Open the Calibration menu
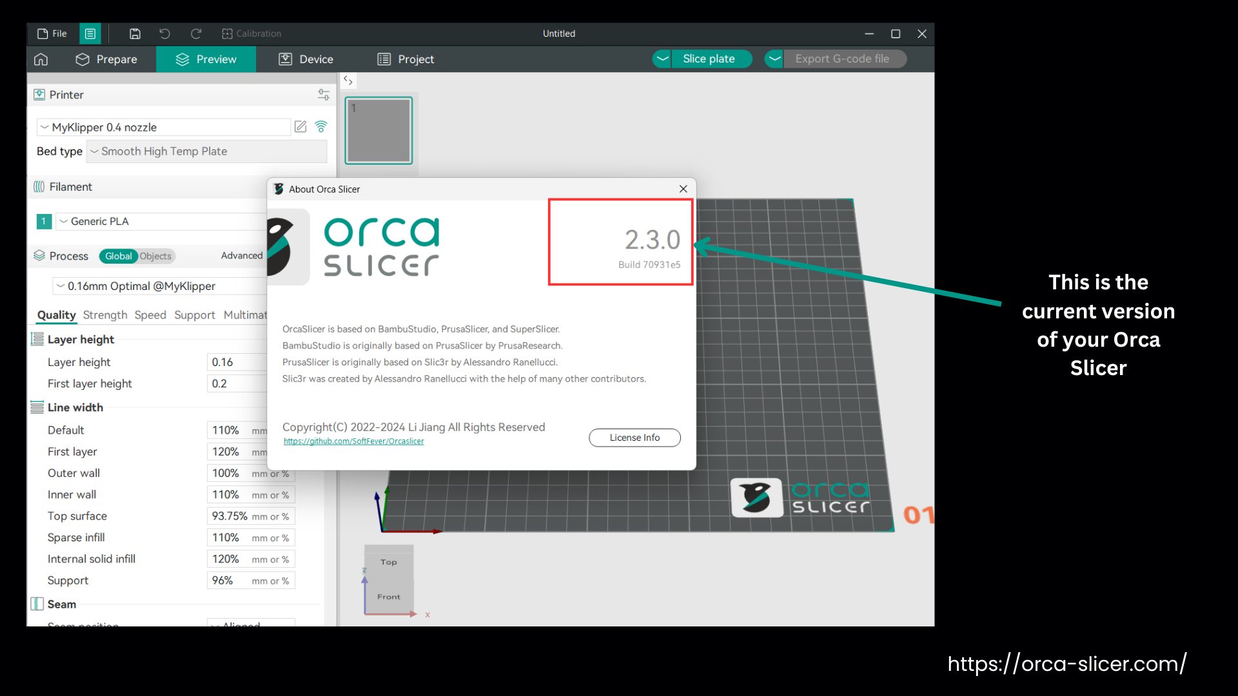Screen dimensions: 1238x696 coord(251,34)
